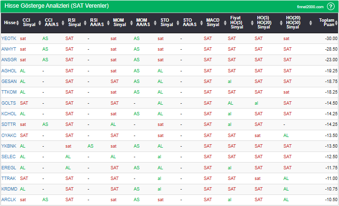Open ARCLK stock link
Viewport: 339px width, 206px height.
(9, 200)
